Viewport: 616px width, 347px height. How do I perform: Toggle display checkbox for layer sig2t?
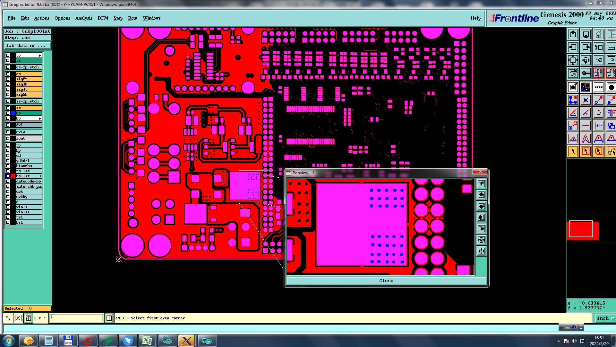click(x=8, y=79)
